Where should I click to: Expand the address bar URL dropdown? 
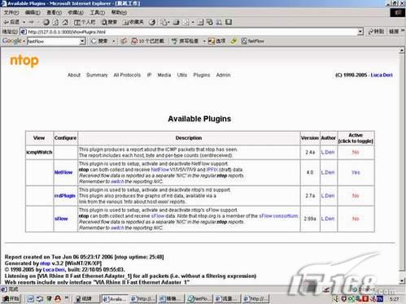click(x=360, y=32)
